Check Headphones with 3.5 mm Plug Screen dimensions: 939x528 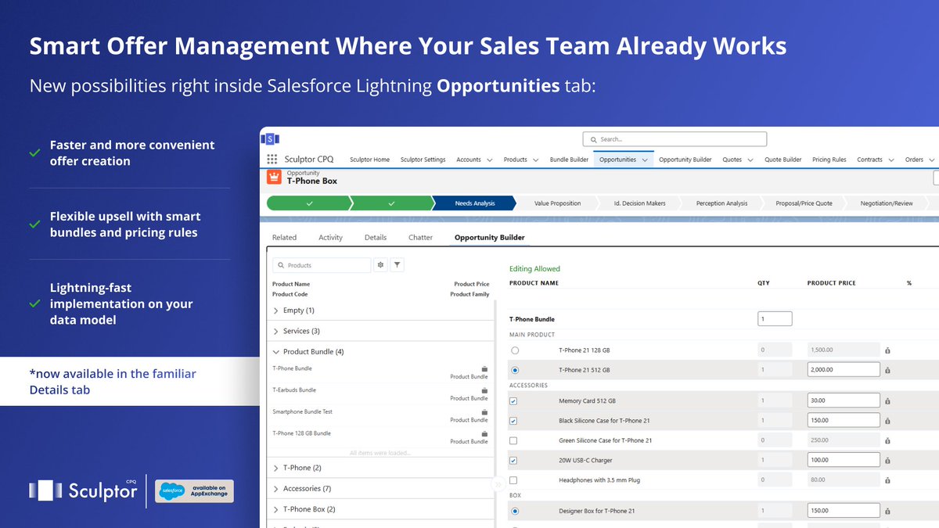[x=513, y=480]
